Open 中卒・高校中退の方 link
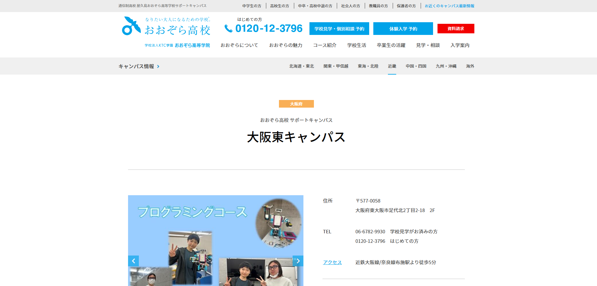Image resolution: width=597 pixels, height=286 pixels. 315,6
